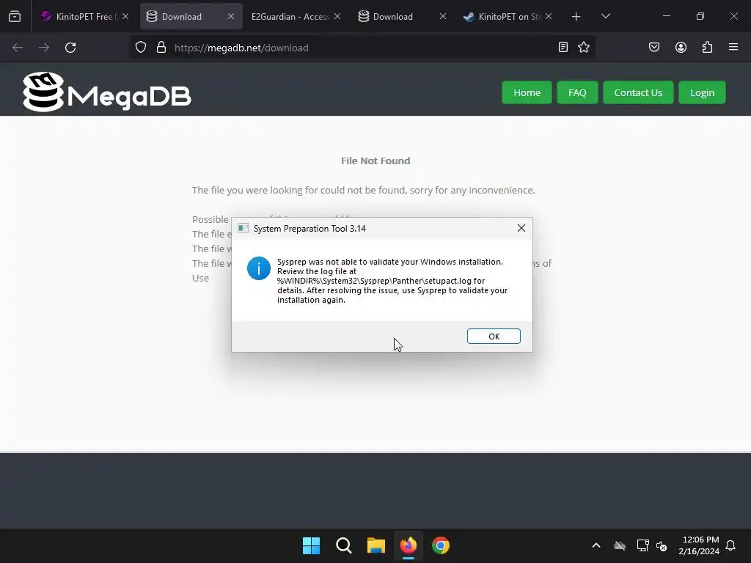751x563 pixels.
Task: Open the tracking protection shield
Action: click(x=140, y=48)
